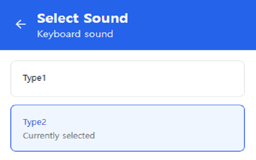Click the "Keyboard sound" subtitle text
This screenshot has height=160, width=256.
tap(75, 34)
